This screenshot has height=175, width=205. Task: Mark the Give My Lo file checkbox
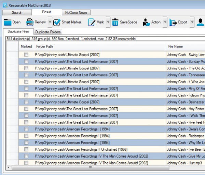[26, 156]
